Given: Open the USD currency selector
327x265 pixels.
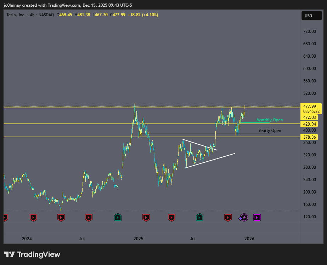Looking at the screenshot, I should click(311, 16).
